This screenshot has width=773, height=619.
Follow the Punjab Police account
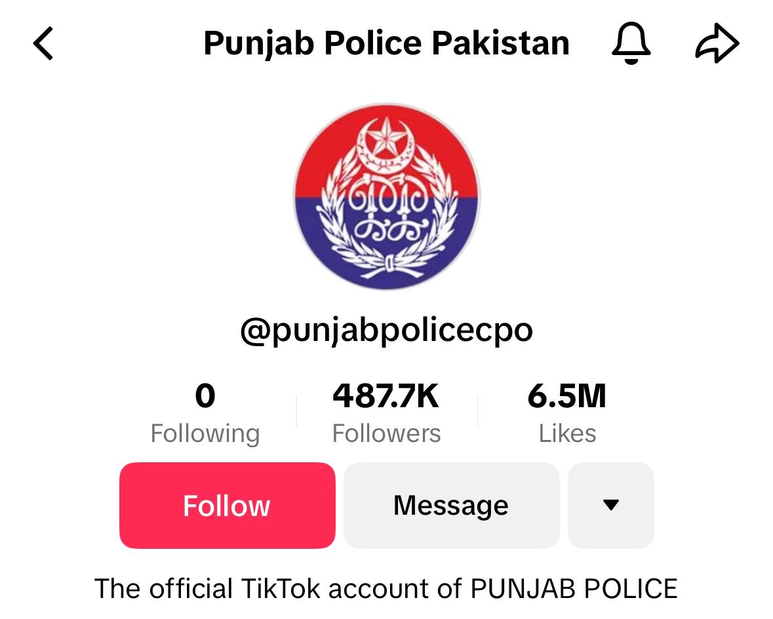tap(228, 506)
